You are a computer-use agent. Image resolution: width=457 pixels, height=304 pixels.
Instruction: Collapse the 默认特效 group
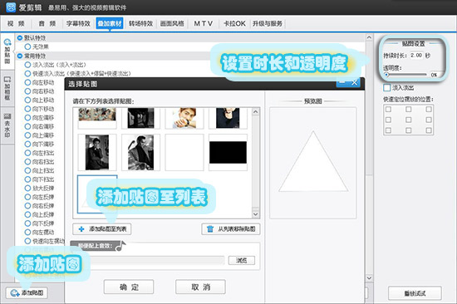20,38
